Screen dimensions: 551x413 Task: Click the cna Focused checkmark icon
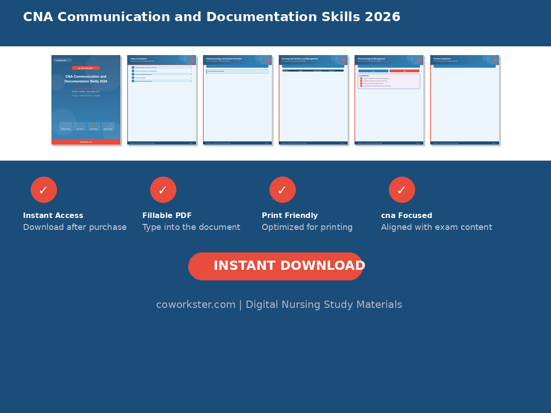click(402, 190)
